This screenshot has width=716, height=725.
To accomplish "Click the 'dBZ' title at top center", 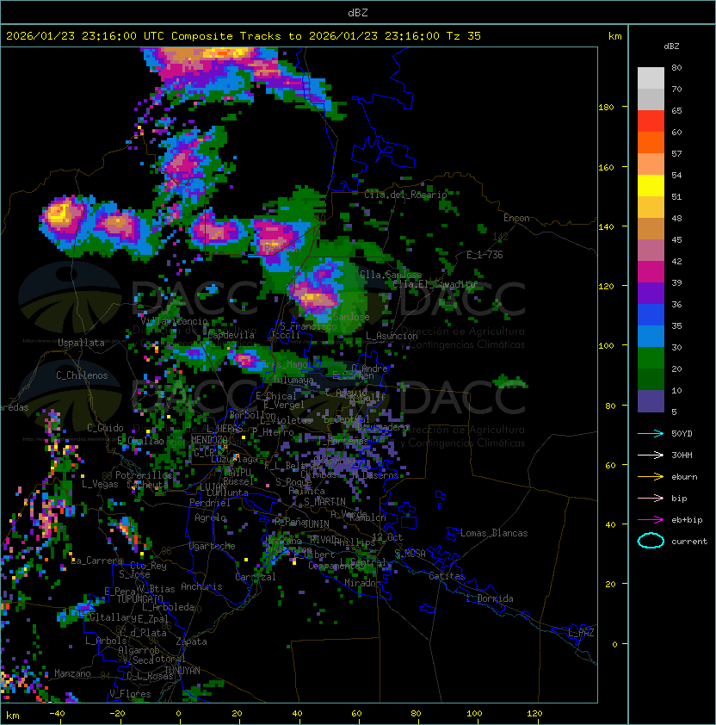I will click(358, 12).
